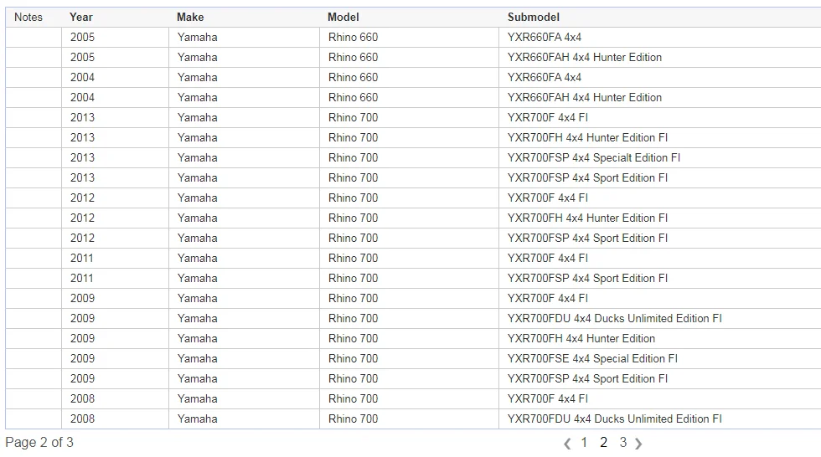Open page 1 of results
Screen dimensions: 821x457
[584, 443]
